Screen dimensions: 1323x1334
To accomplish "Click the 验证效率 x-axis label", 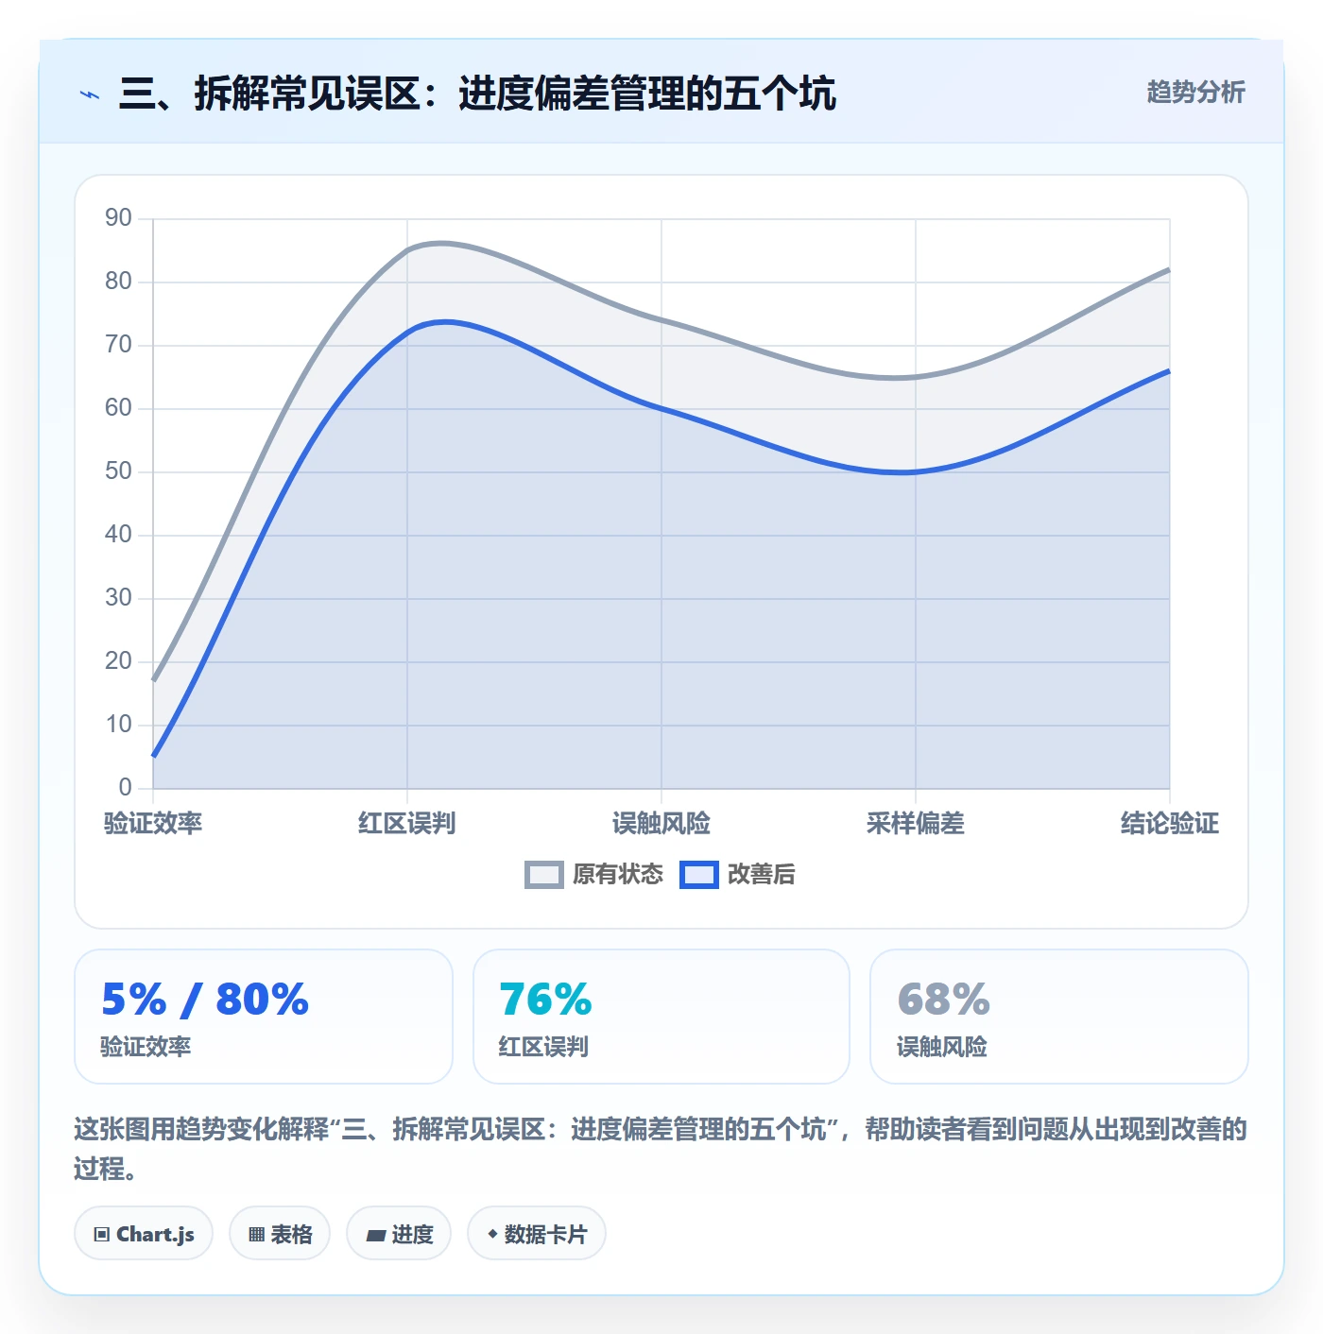I will click(x=153, y=824).
